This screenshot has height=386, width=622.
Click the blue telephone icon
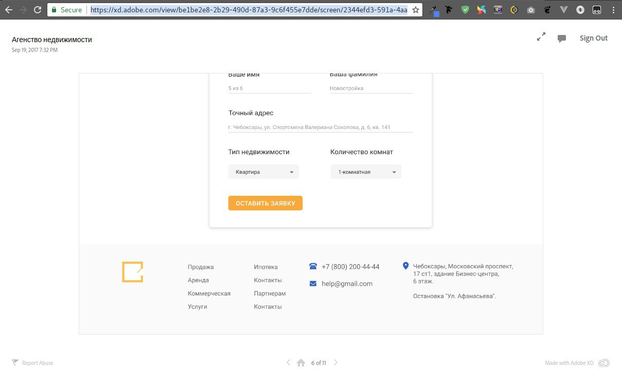tap(313, 266)
